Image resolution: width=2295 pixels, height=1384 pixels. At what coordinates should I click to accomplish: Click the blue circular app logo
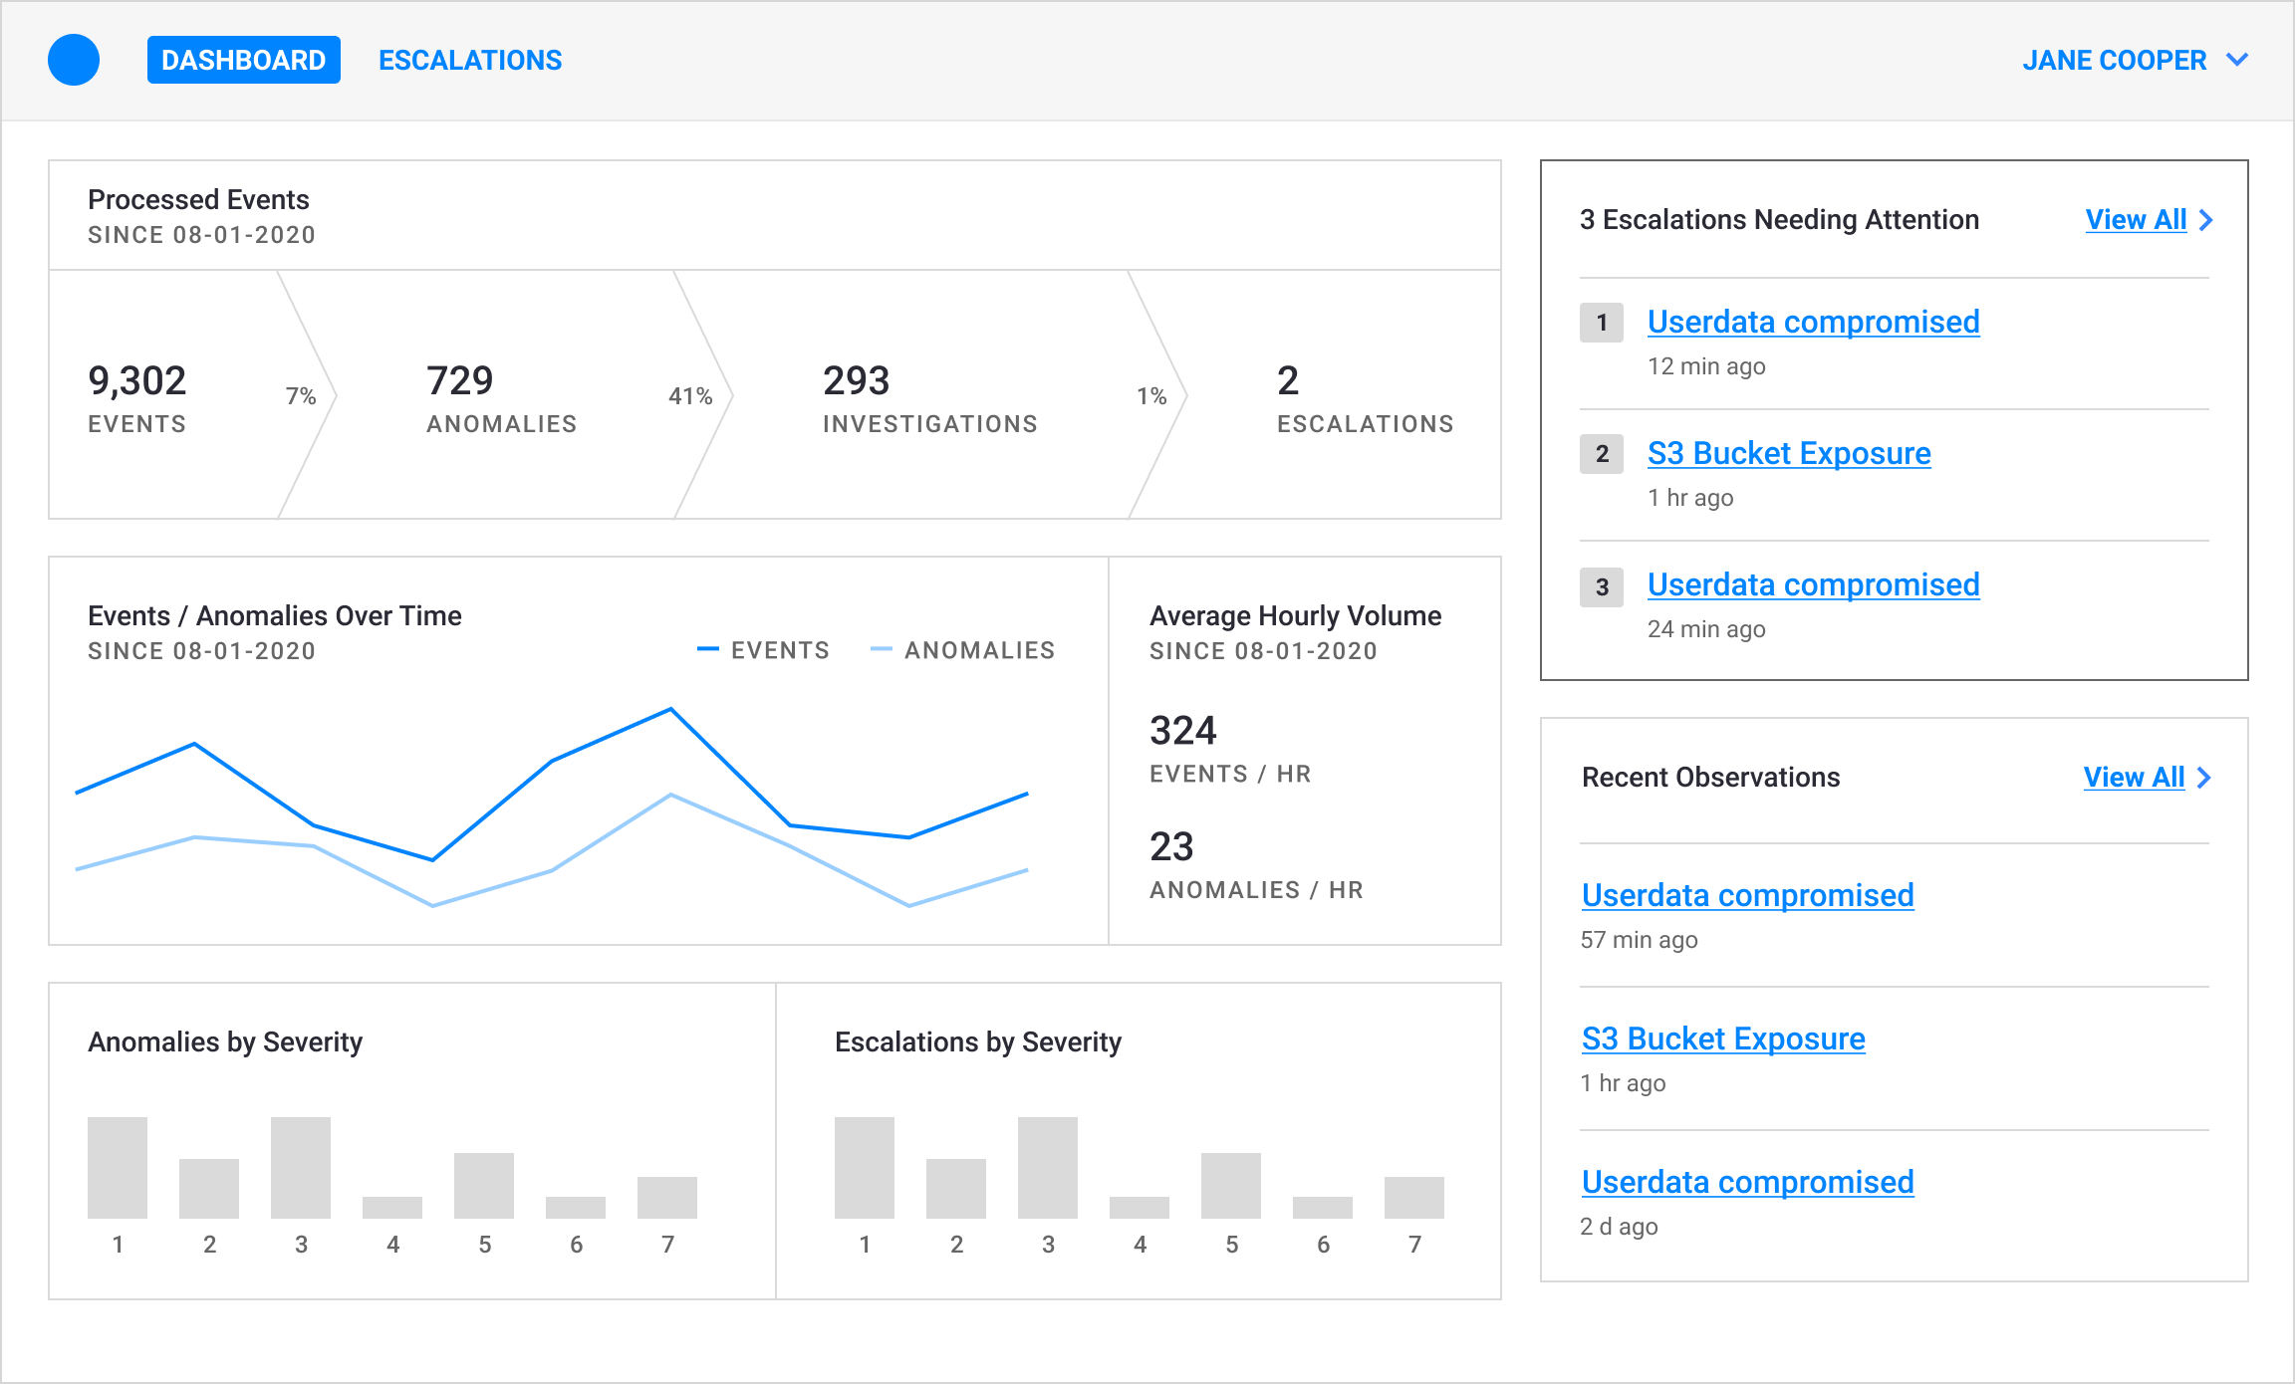[x=73, y=59]
